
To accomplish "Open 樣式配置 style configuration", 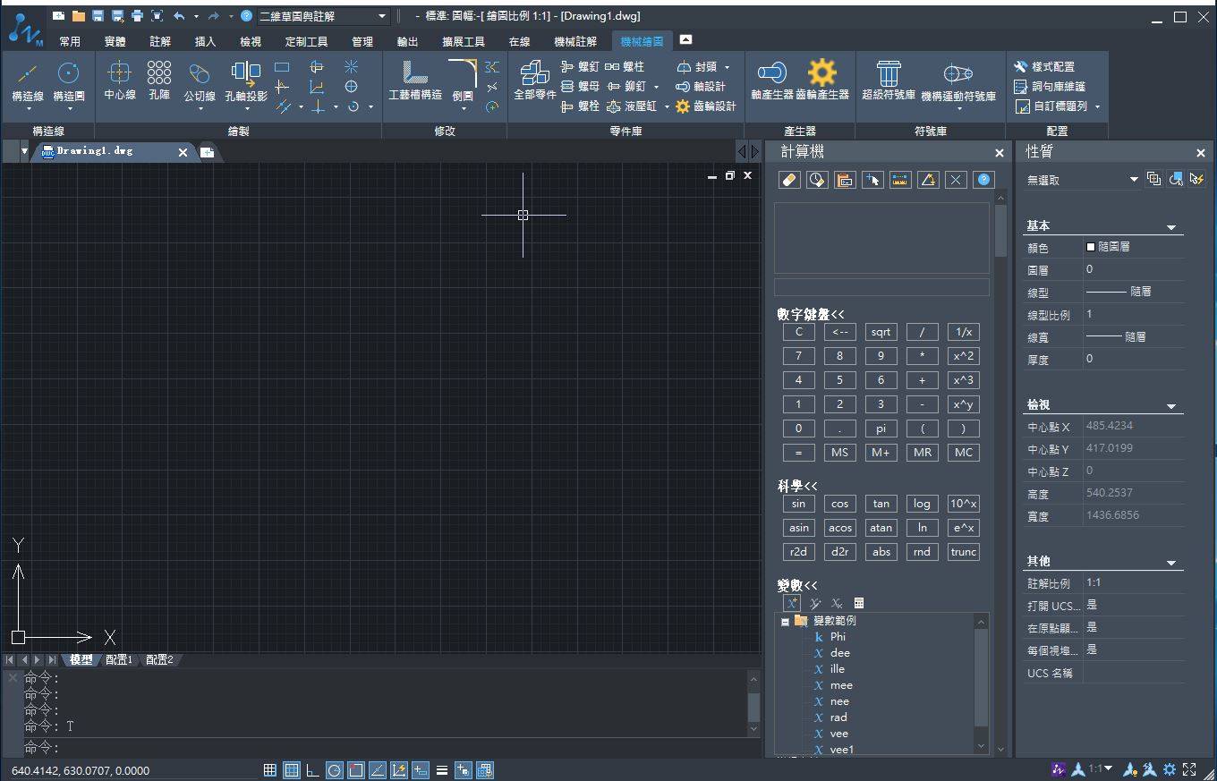I will [x=1044, y=67].
